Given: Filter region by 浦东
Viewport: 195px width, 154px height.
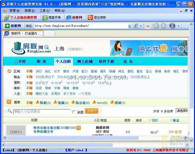Looking at the screenshot, I should (x=103, y=71).
